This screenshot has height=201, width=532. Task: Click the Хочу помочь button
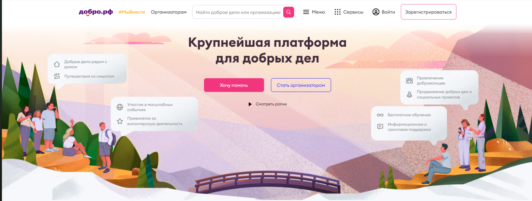pyautogui.click(x=234, y=85)
